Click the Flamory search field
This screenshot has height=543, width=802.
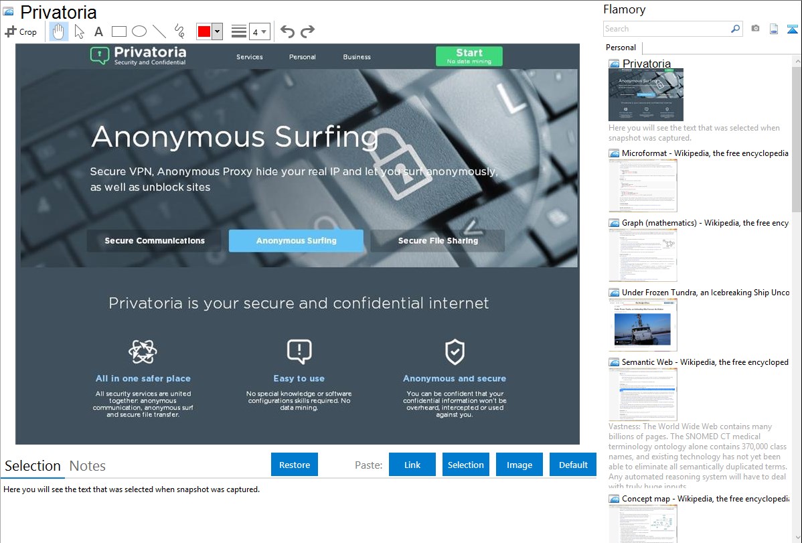pos(666,29)
